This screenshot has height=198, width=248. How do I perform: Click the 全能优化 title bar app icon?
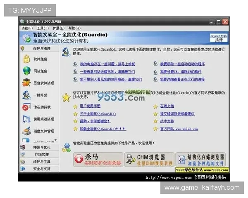(x=22, y=21)
